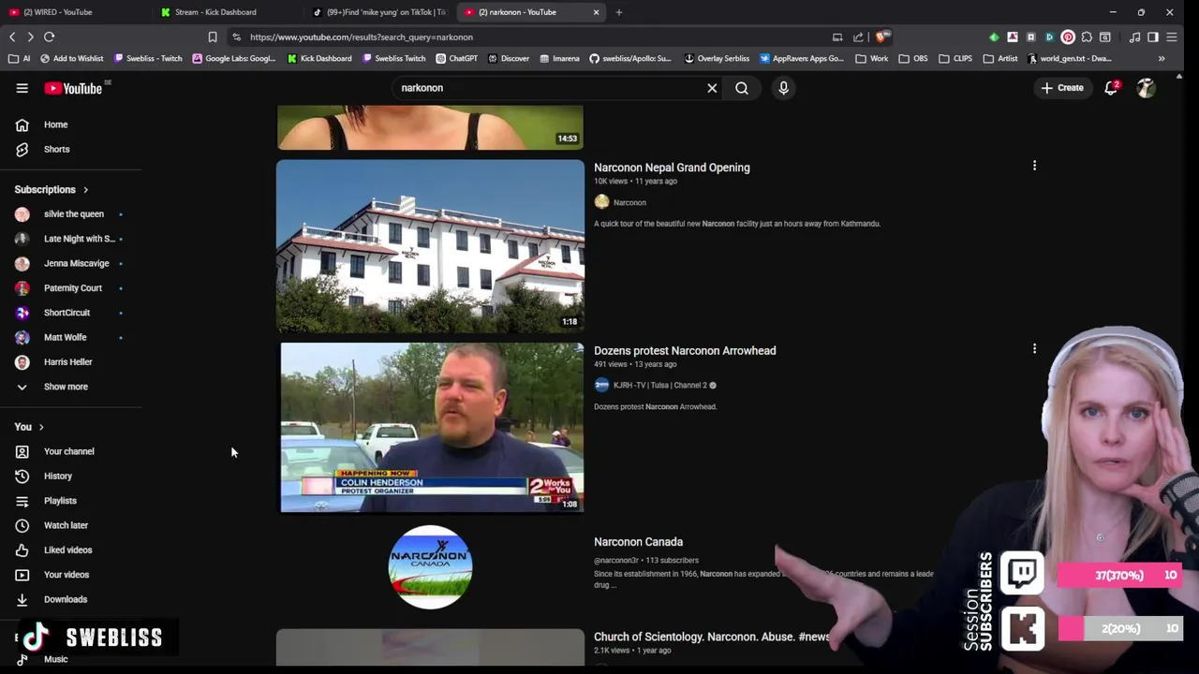1199x674 pixels.
Task: Open Liked videos in the sidebar
Action: click(67, 549)
